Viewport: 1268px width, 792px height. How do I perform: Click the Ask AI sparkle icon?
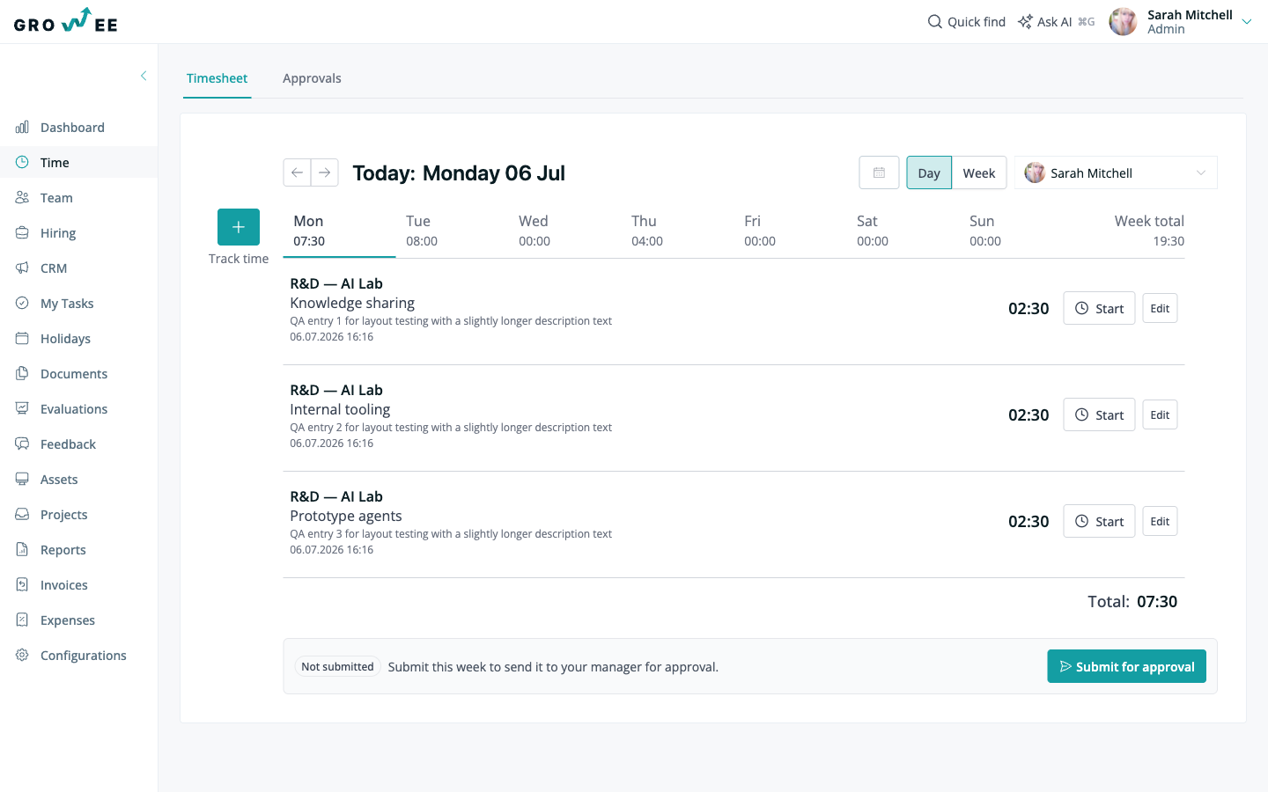point(1025,21)
